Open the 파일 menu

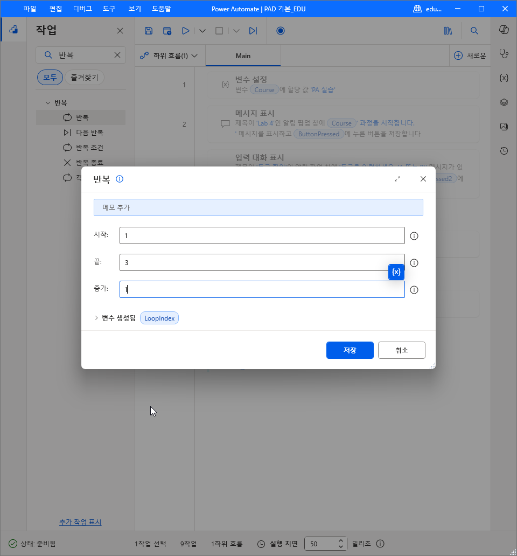pos(30,9)
